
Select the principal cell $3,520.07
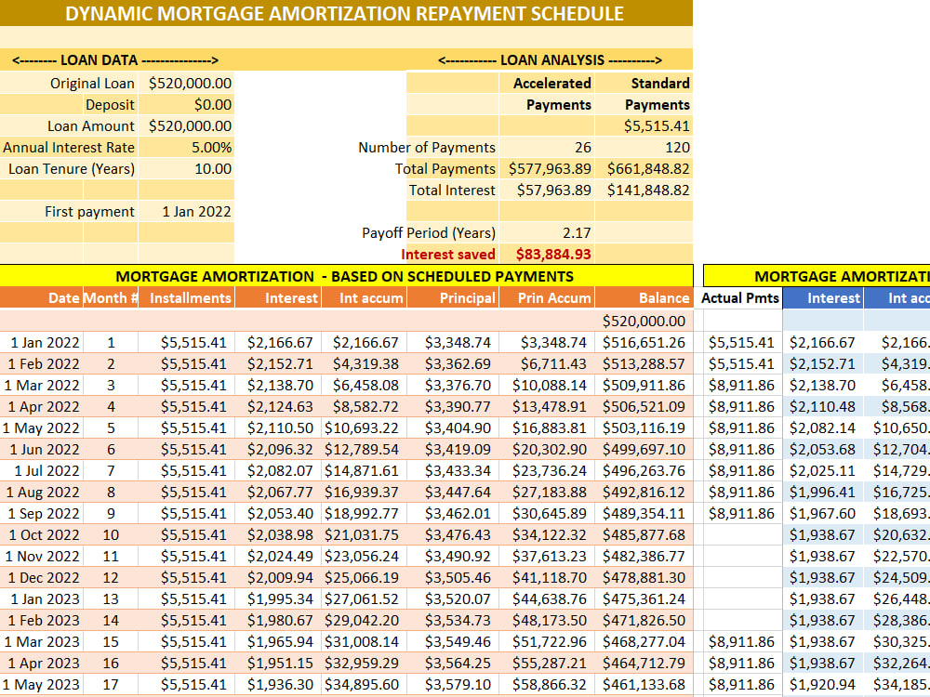453,598
